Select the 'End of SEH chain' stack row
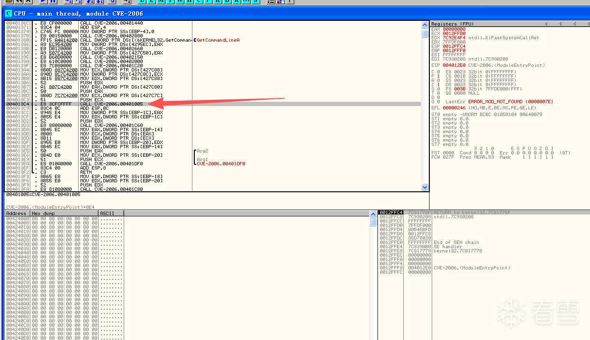This screenshot has width=590, height=340. point(484,242)
